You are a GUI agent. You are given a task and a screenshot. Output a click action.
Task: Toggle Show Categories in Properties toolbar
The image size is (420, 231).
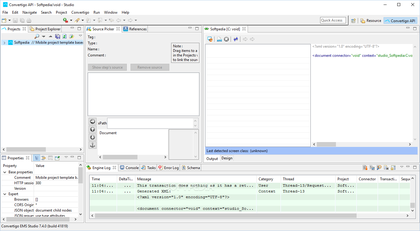click(36, 158)
